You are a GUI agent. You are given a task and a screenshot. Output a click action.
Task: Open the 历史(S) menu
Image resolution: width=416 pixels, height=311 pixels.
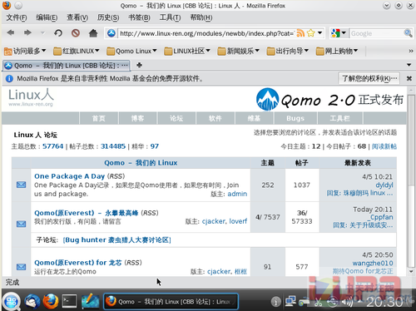(x=108, y=17)
